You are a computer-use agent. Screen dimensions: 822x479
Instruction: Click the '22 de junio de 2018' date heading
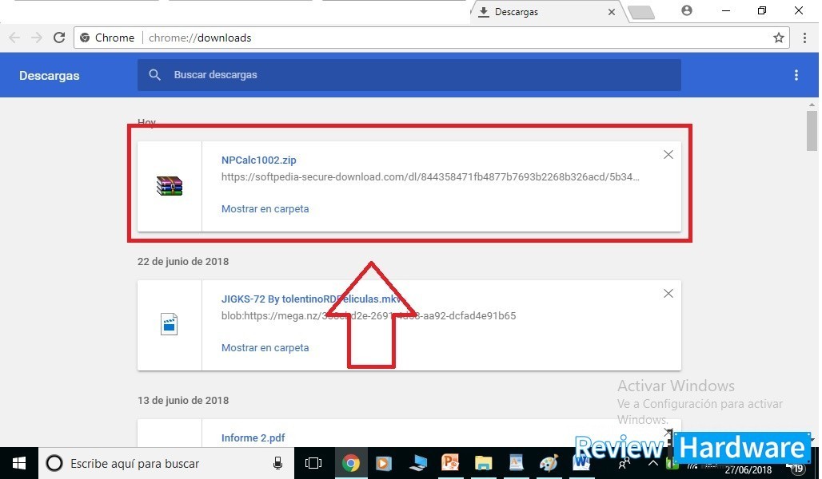point(183,261)
